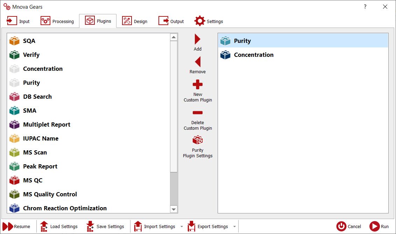Click the Mnova Gears app icon in title bar
396x234 pixels.
coord(7,7)
